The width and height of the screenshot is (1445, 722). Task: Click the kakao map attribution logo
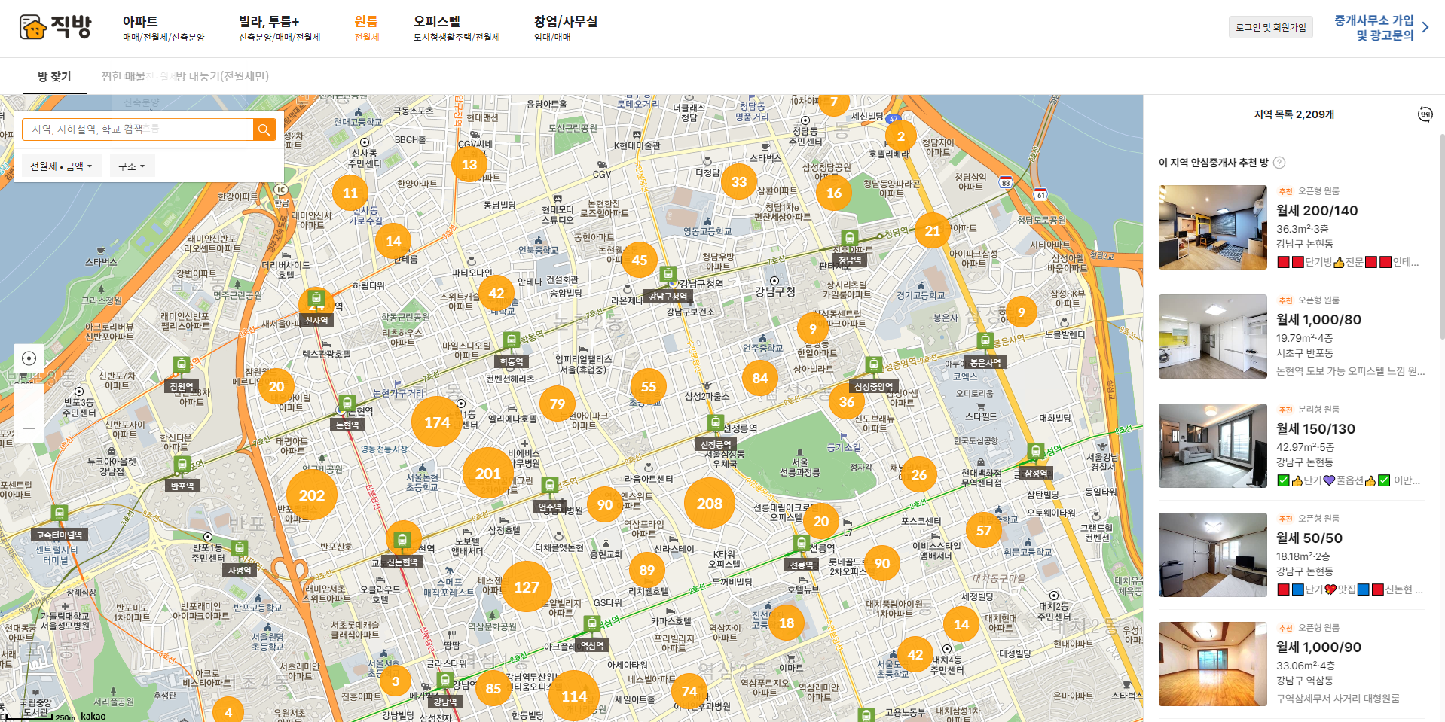(x=93, y=716)
